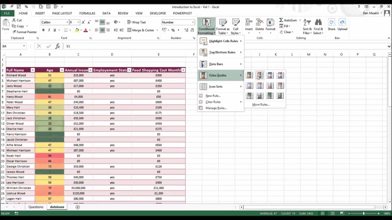Open the FILE backstage tab
This screenshot has height=220, width=392.
coord(7,13)
